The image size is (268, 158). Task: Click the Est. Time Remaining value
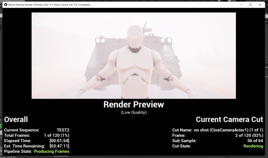[59, 146]
